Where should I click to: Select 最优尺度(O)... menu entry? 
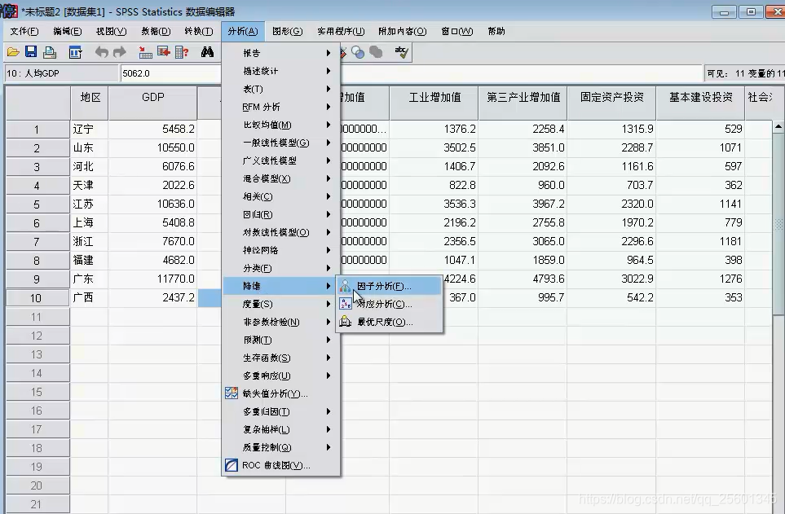(390, 322)
